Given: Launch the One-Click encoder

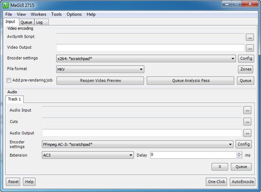Looking at the screenshot, I should tap(217, 182).
